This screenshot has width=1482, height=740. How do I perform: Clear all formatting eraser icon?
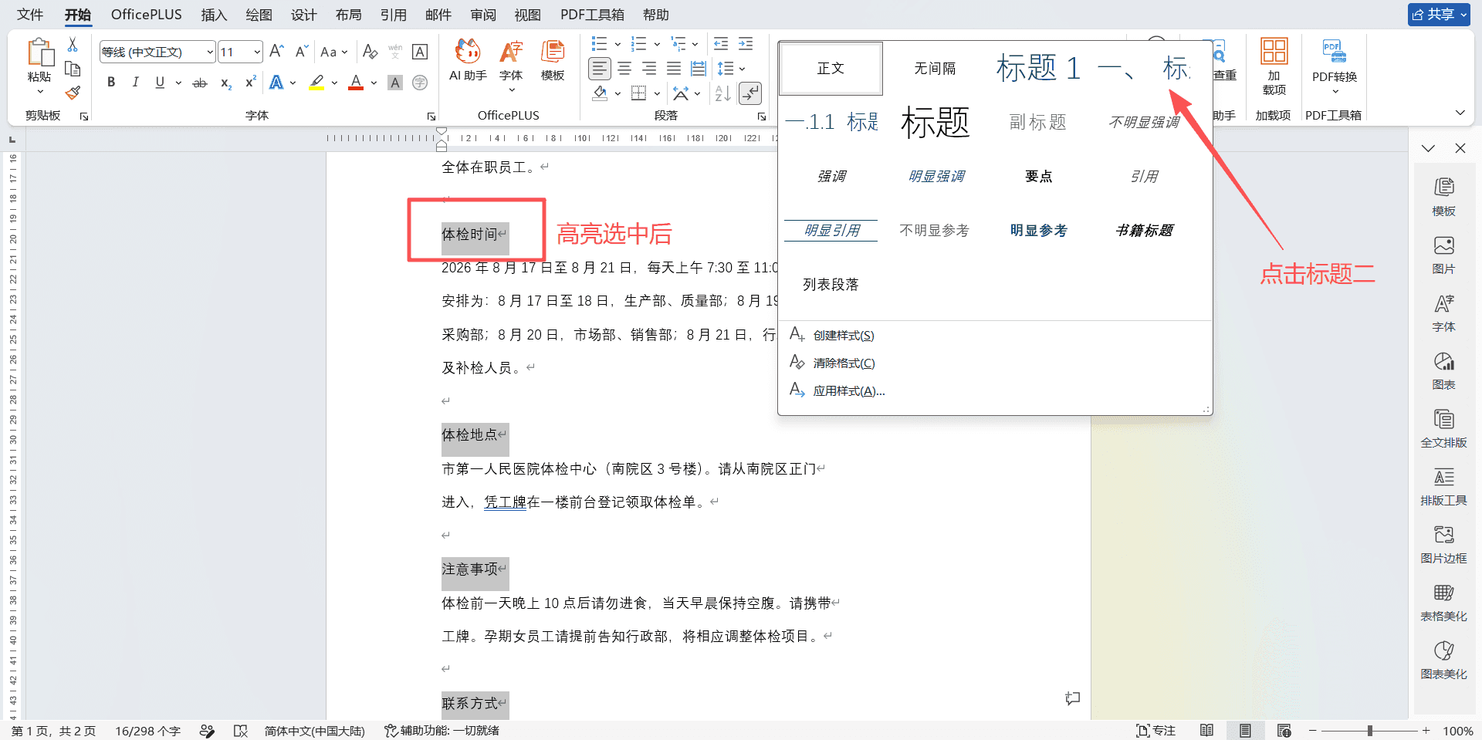click(x=370, y=52)
